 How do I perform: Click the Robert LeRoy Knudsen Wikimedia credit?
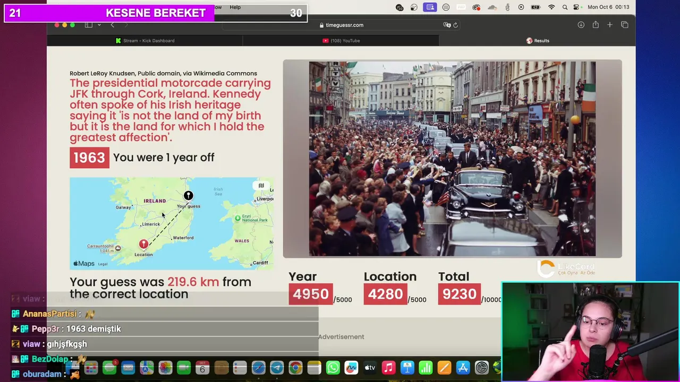(163, 73)
